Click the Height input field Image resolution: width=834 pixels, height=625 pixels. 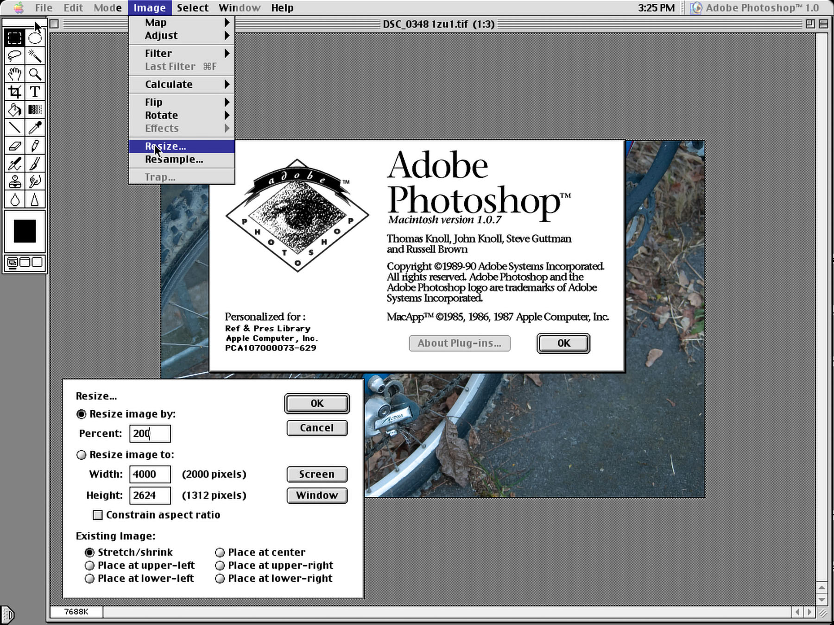[x=150, y=495]
